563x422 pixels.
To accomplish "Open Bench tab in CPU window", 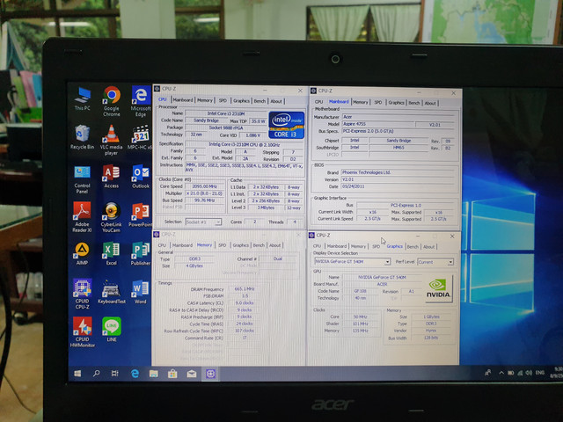I will pos(260,101).
